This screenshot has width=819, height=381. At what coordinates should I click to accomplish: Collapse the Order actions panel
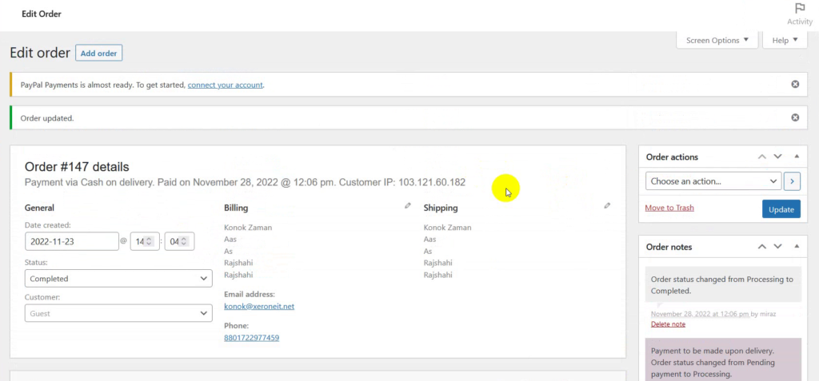click(x=797, y=157)
